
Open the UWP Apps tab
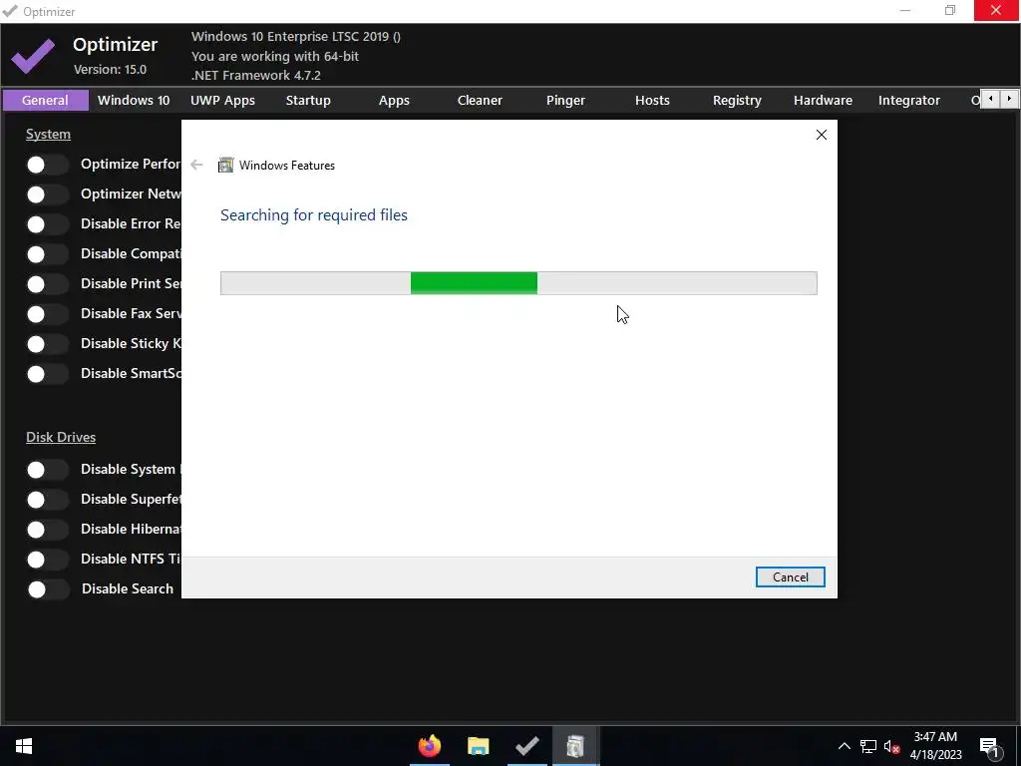(x=222, y=101)
